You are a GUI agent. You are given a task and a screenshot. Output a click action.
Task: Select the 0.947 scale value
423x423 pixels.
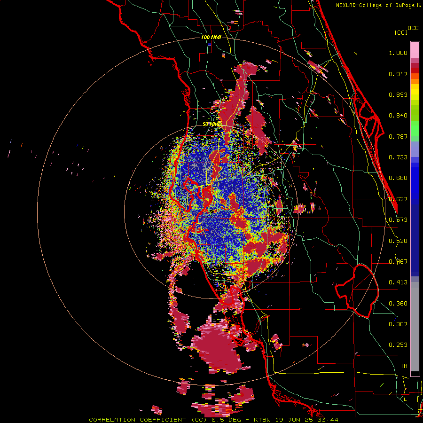pyautogui.click(x=398, y=74)
